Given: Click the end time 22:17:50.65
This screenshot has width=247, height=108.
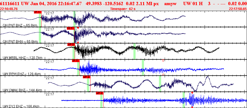Looking at the screenshot, I should (238, 9).
